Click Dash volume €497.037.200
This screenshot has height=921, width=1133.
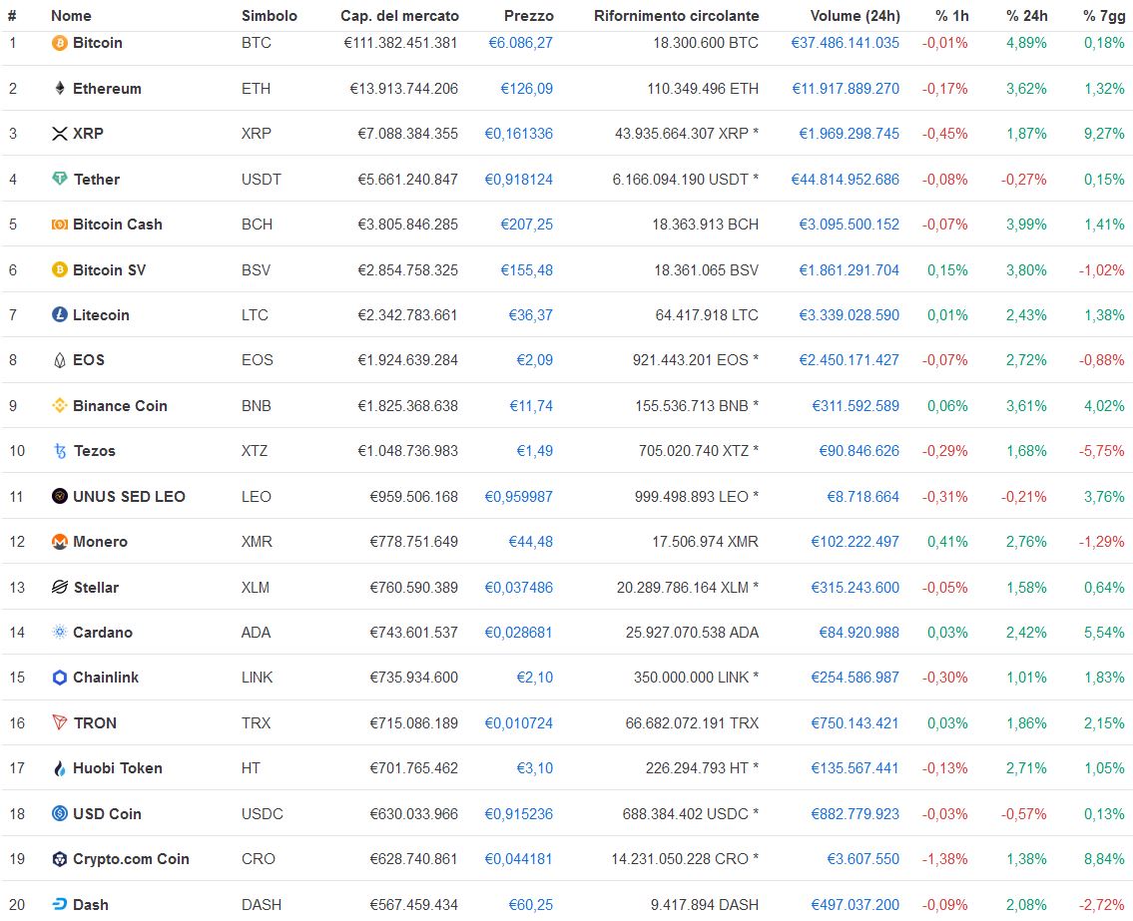[x=854, y=904]
